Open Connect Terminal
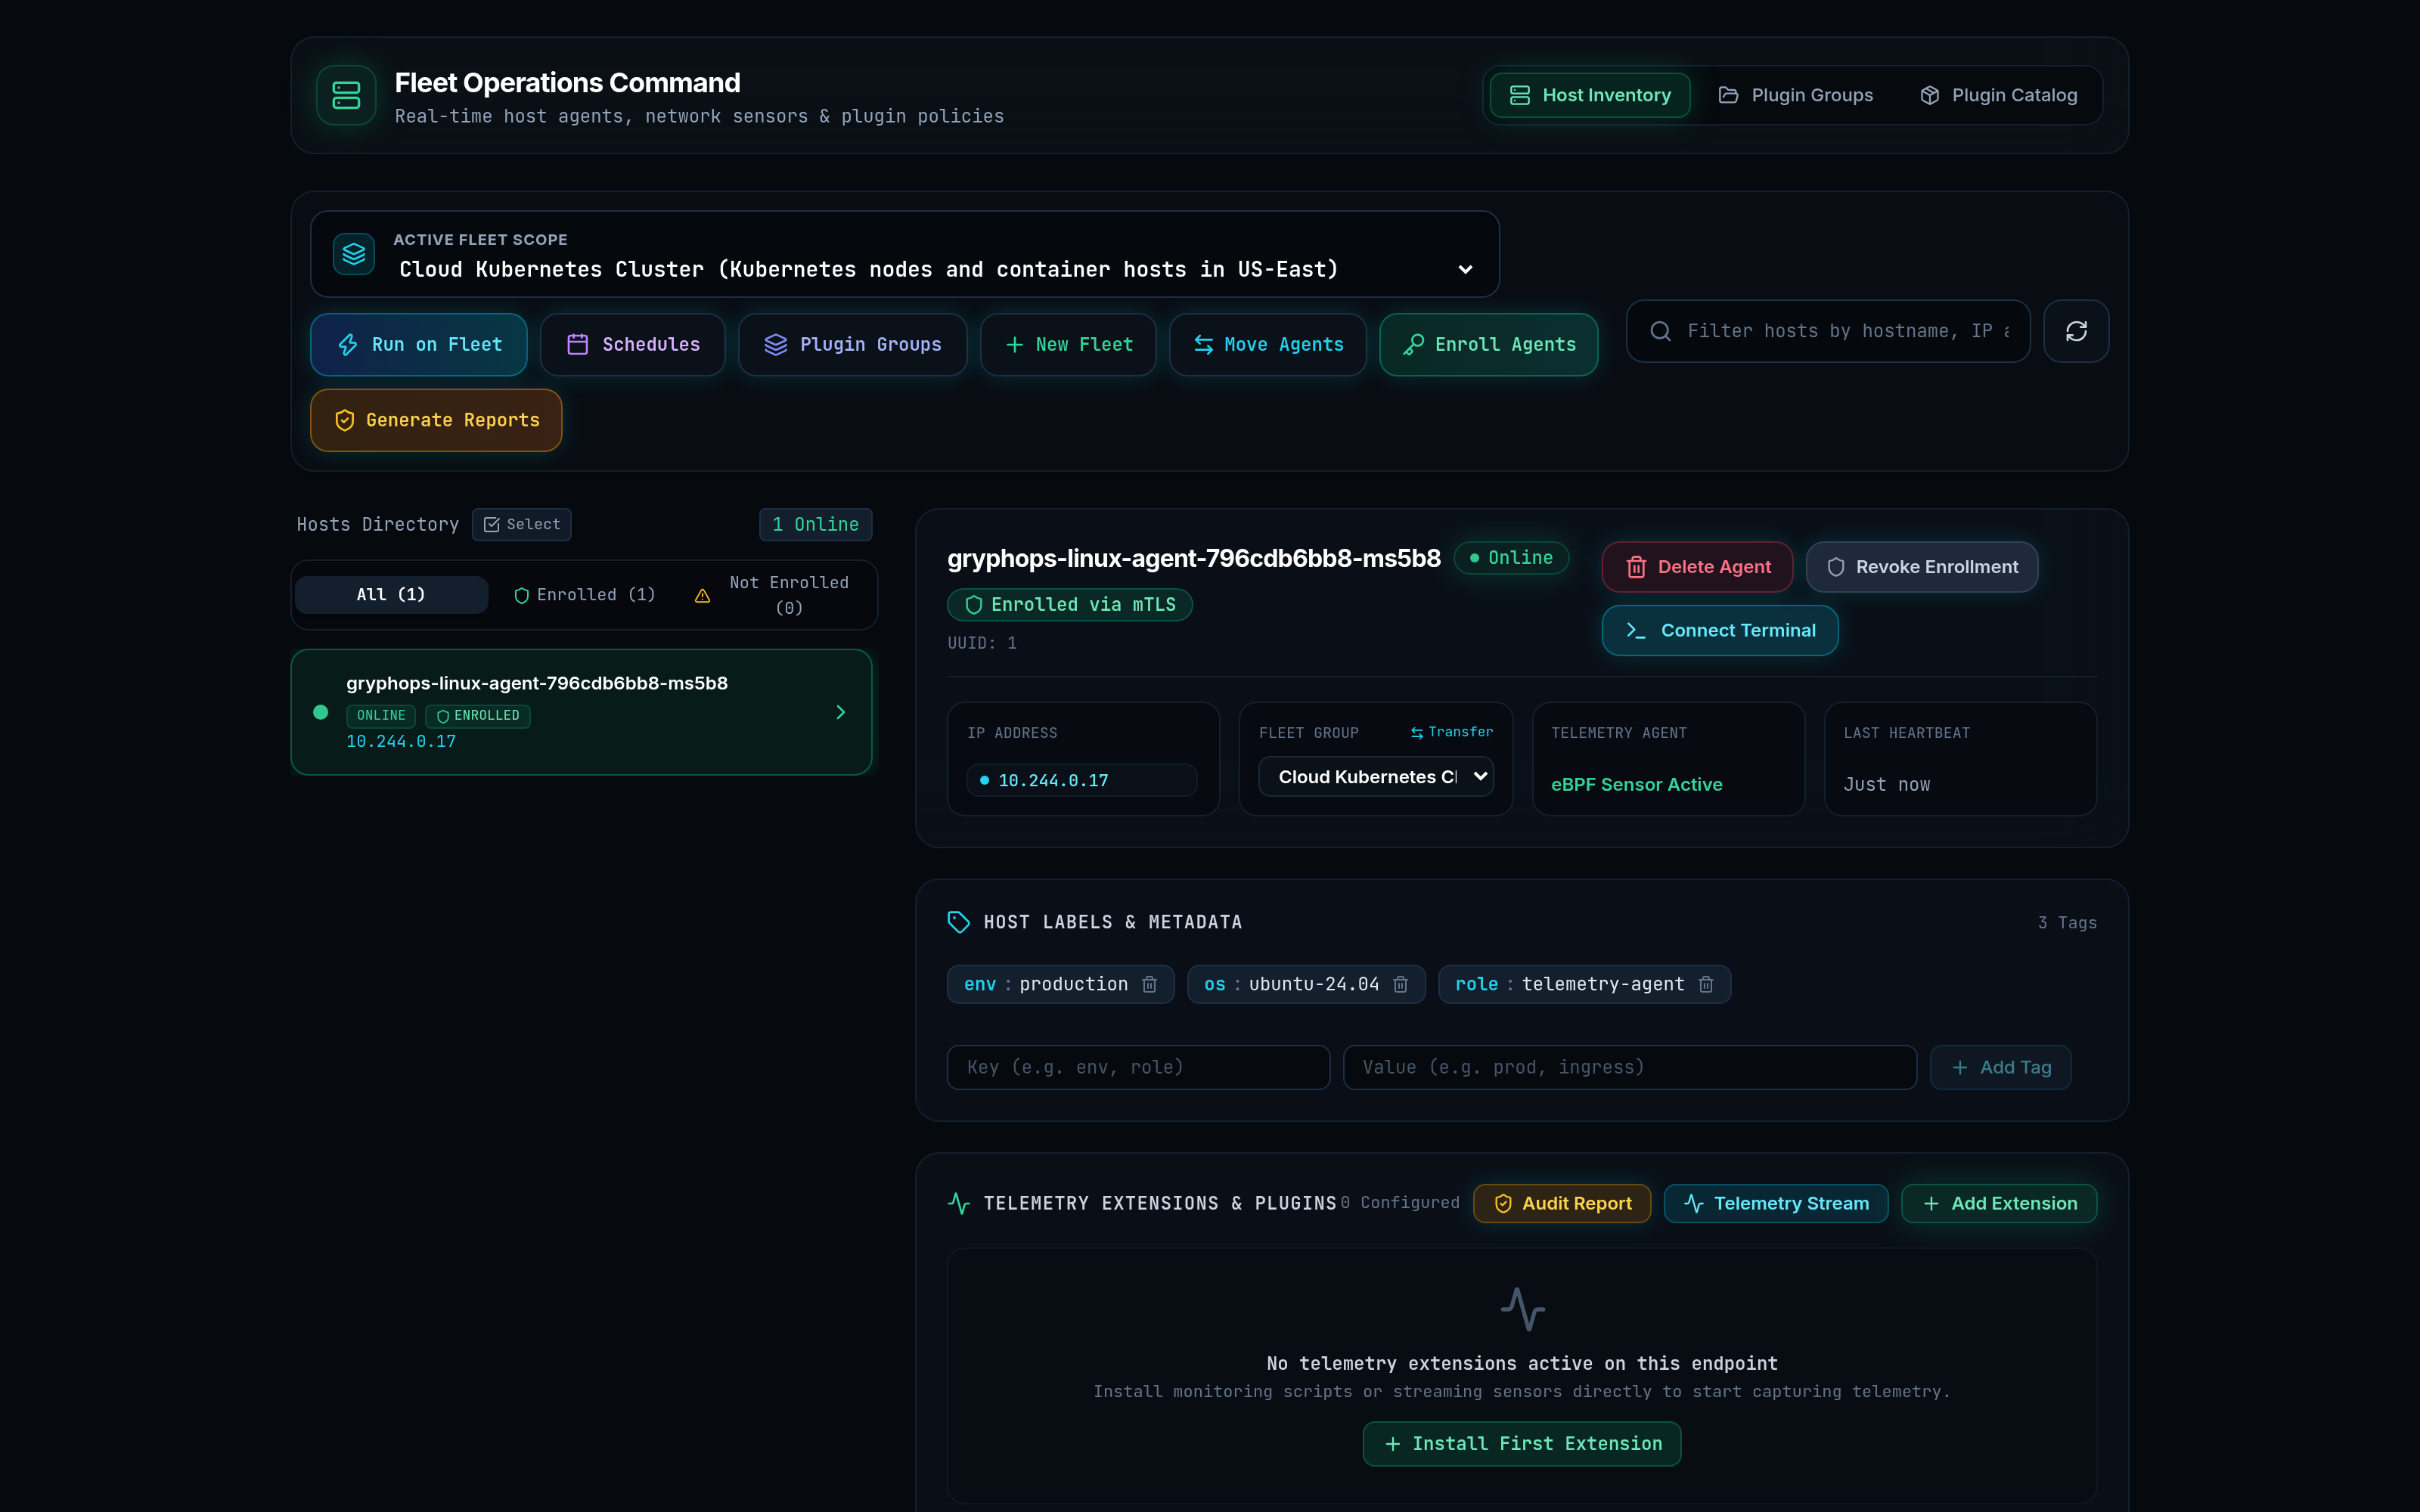 click(1720, 631)
